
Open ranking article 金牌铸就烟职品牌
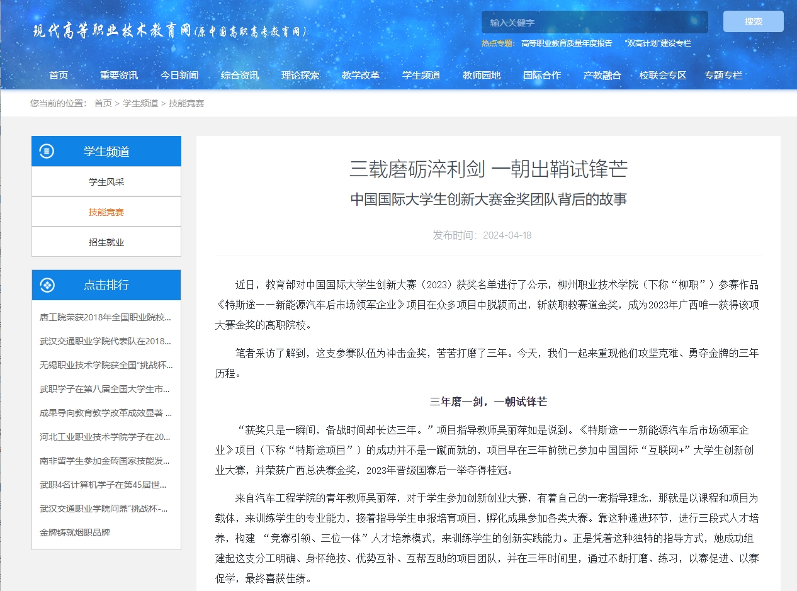[x=75, y=532]
